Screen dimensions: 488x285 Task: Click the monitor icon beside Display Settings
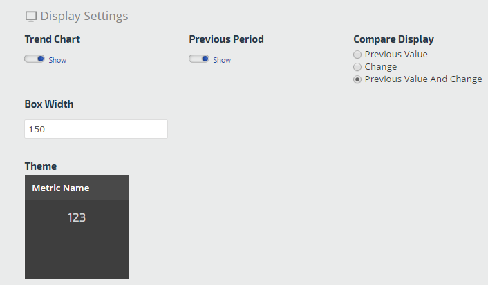pos(30,16)
